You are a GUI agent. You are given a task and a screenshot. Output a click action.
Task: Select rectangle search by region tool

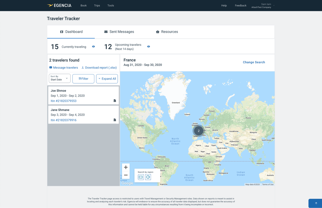click(x=141, y=177)
